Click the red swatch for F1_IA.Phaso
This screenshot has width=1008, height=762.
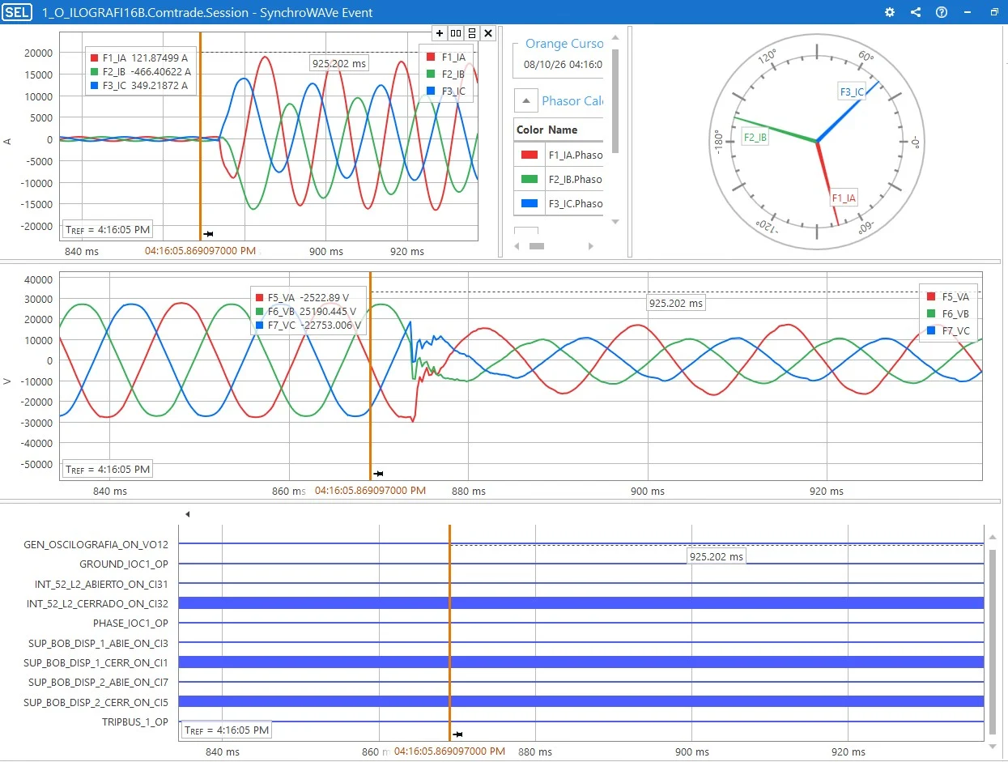[x=530, y=155]
